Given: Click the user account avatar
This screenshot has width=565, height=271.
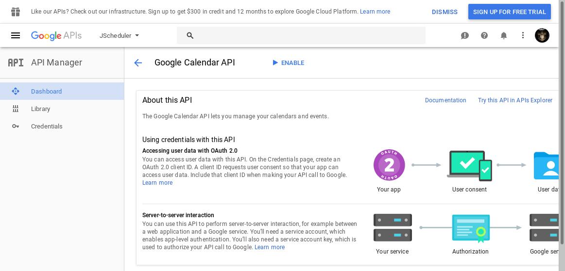Looking at the screenshot, I should 542,35.
